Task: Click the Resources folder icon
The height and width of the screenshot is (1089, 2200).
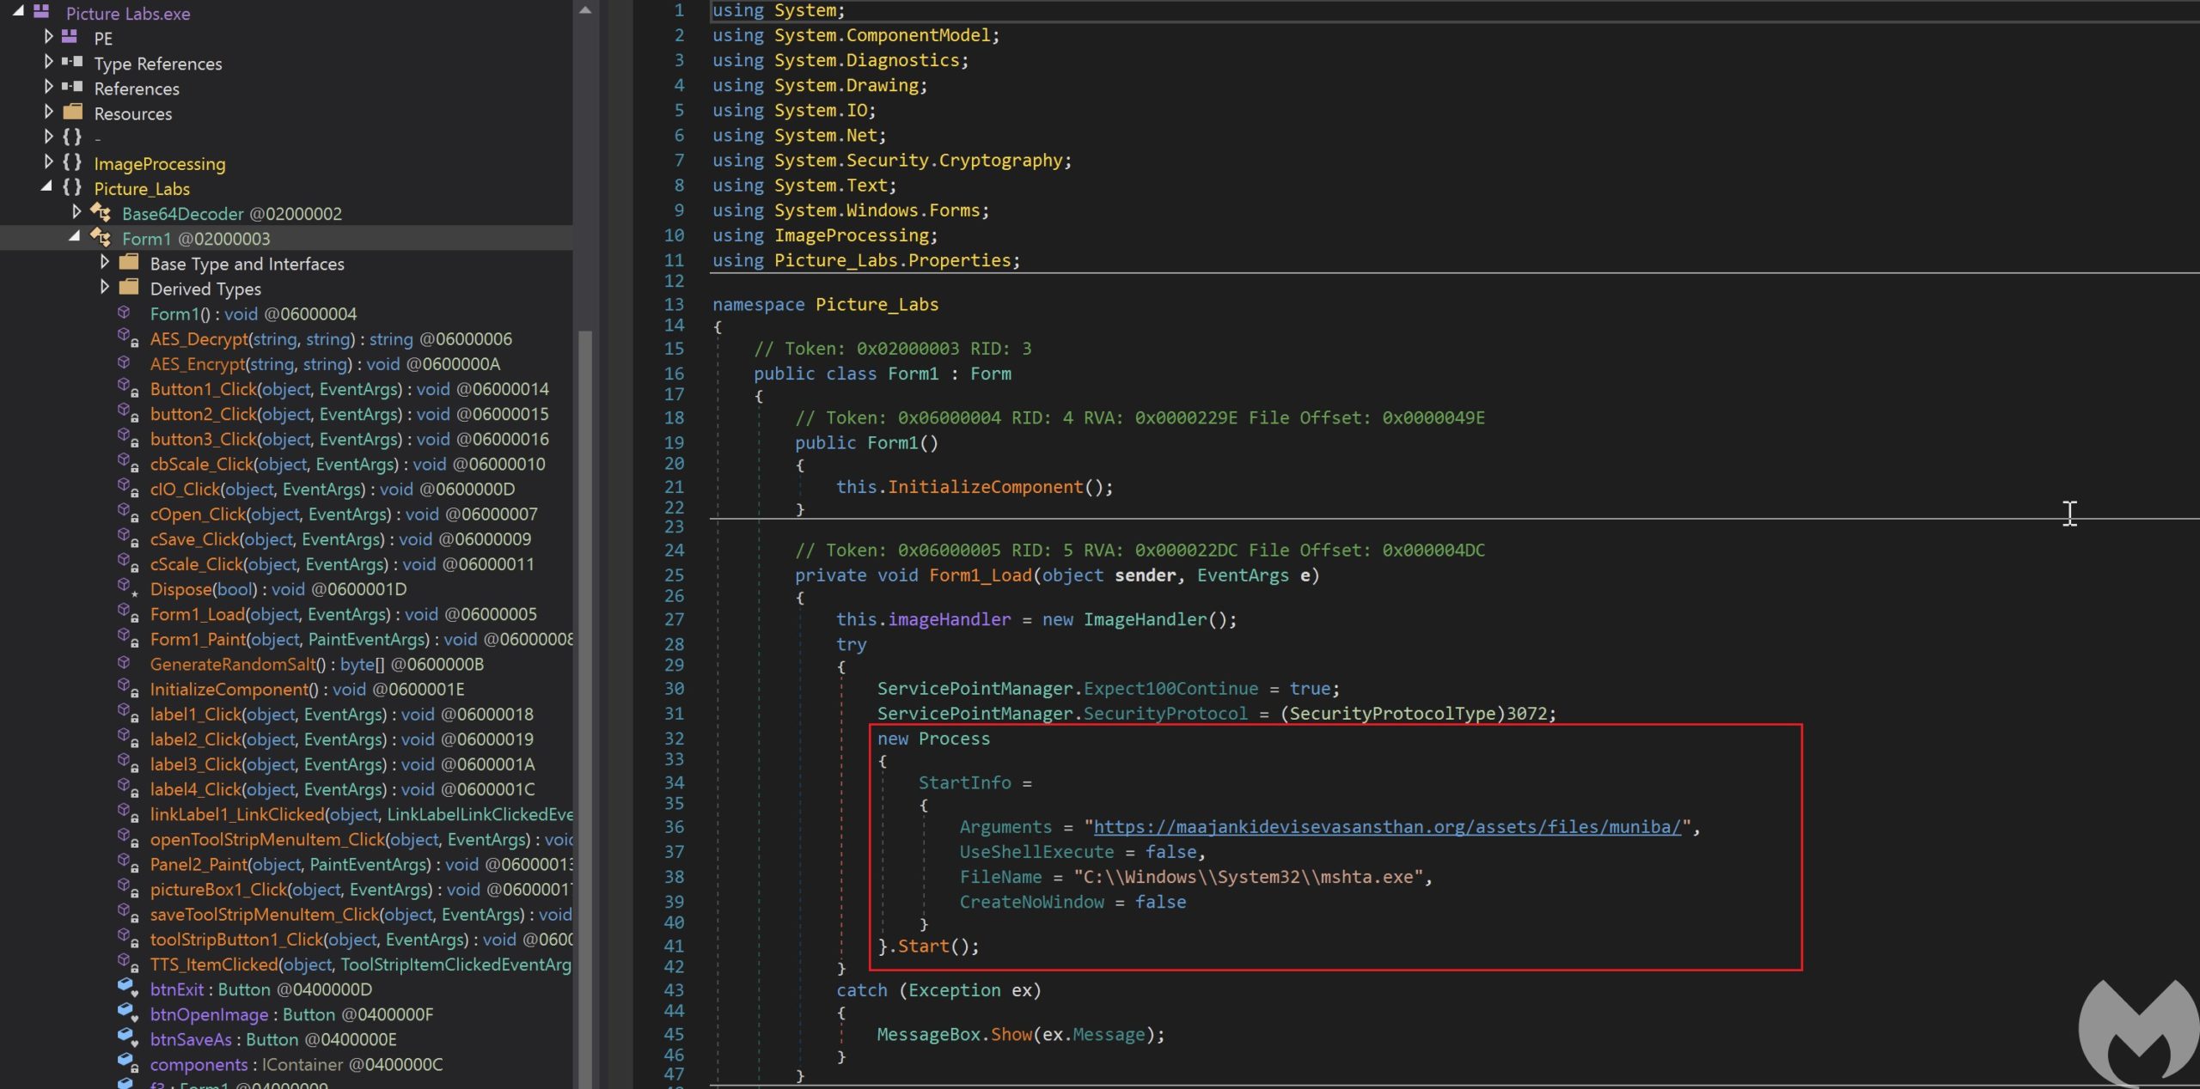Action: click(x=73, y=112)
